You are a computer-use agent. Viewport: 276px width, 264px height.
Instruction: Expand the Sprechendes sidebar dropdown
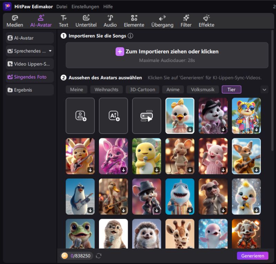50,51
